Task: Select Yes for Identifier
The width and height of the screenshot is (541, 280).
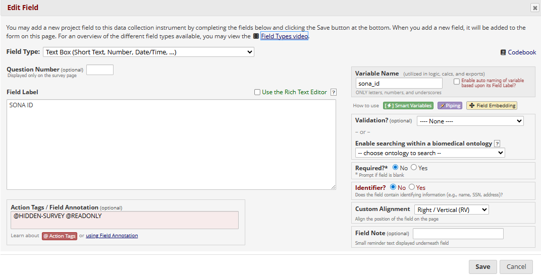Action: 412,187
